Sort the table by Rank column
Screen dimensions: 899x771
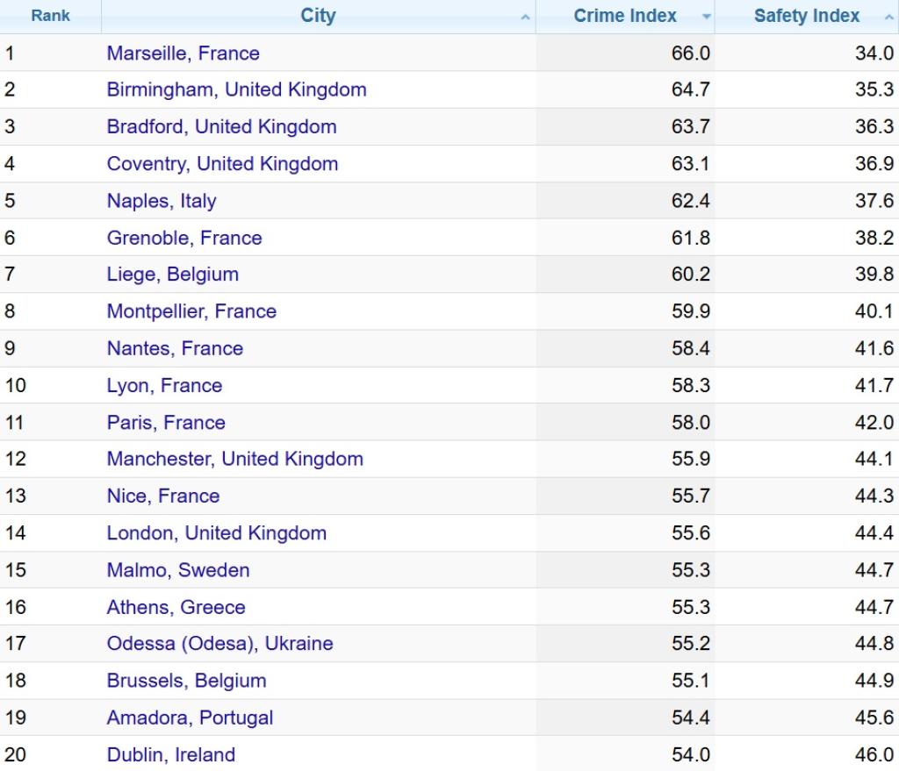pos(50,17)
